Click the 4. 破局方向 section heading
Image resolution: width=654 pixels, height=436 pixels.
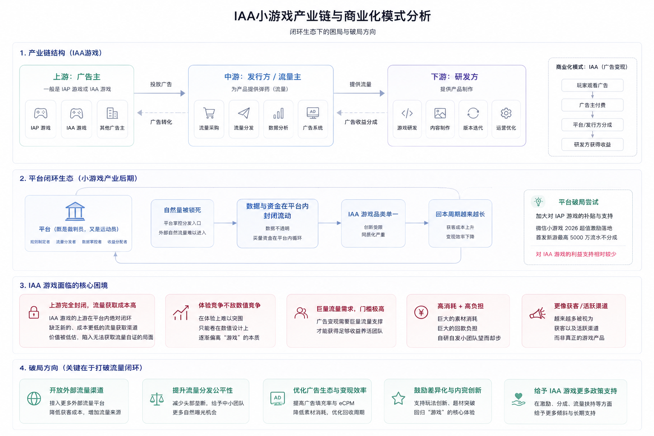82,368
